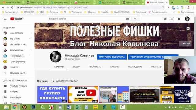Open Excel from the taskbar
The image size is (196, 110).
[x=78, y=107]
